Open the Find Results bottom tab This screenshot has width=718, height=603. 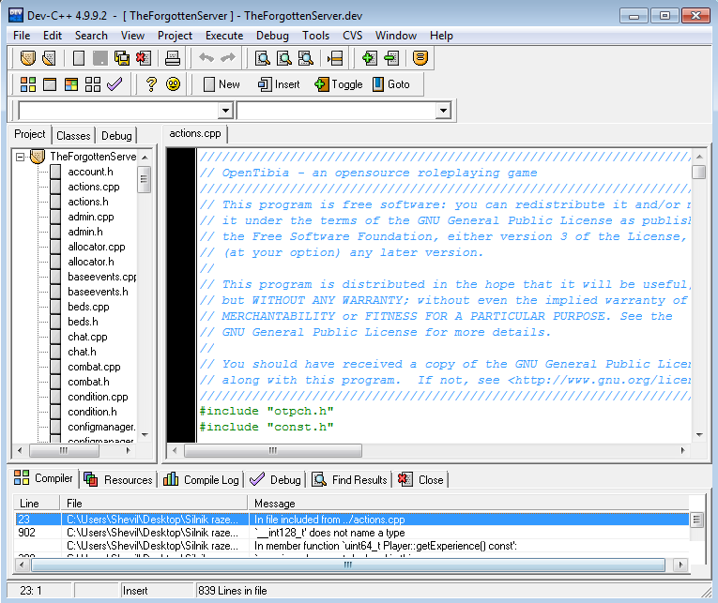pos(350,479)
